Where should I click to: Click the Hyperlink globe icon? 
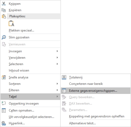[4, 123]
